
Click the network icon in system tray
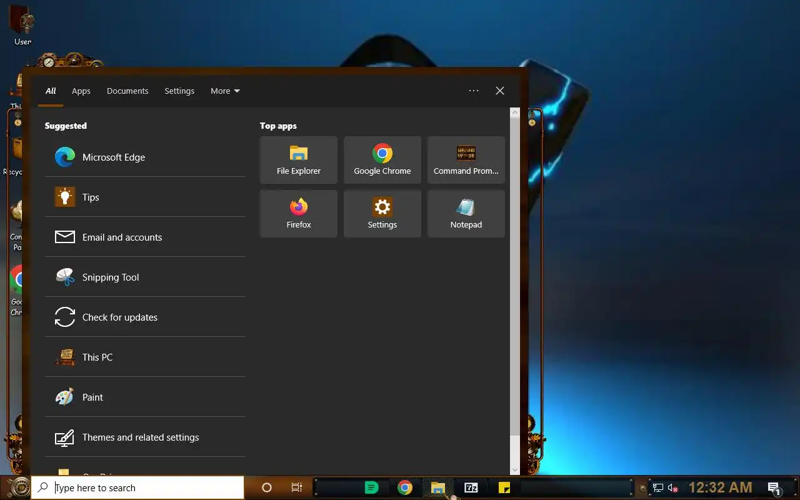point(658,487)
